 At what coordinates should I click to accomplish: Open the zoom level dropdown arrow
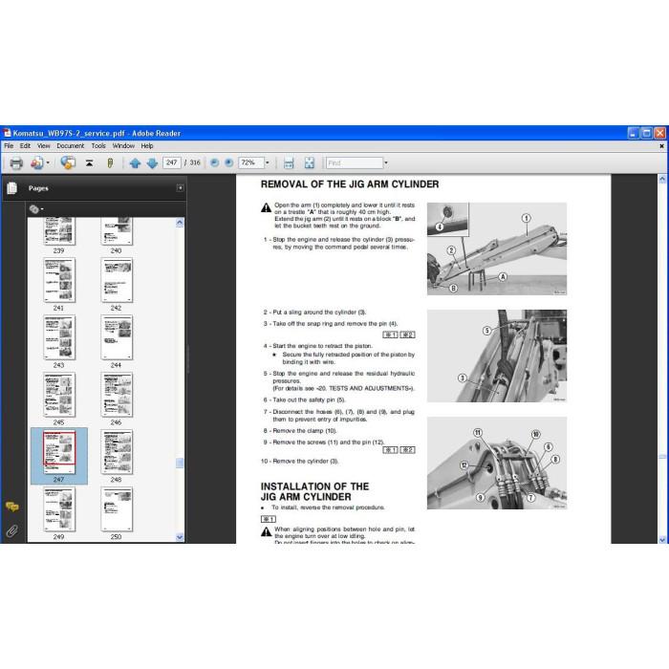click(x=268, y=163)
